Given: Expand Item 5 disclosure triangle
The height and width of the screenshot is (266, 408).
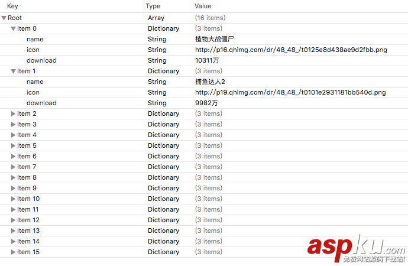Looking at the screenshot, I should 14,145.
